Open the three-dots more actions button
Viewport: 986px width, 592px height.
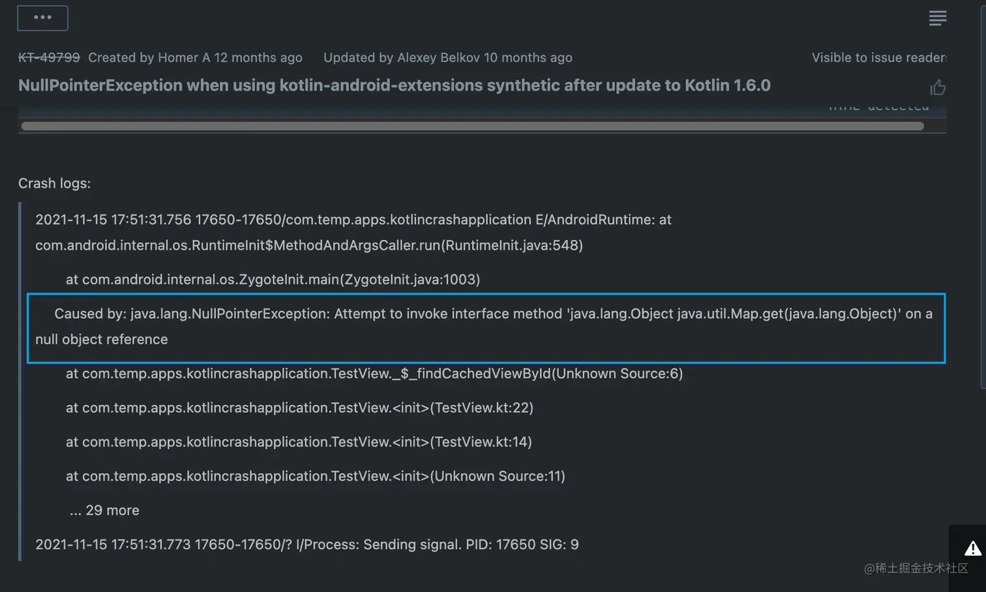pyautogui.click(x=42, y=18)
